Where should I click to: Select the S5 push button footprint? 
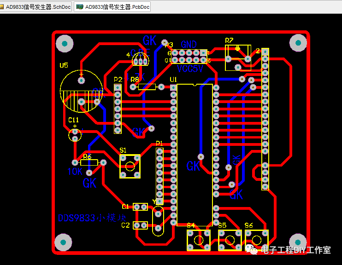pyautogui.click(x=230, y=241)
